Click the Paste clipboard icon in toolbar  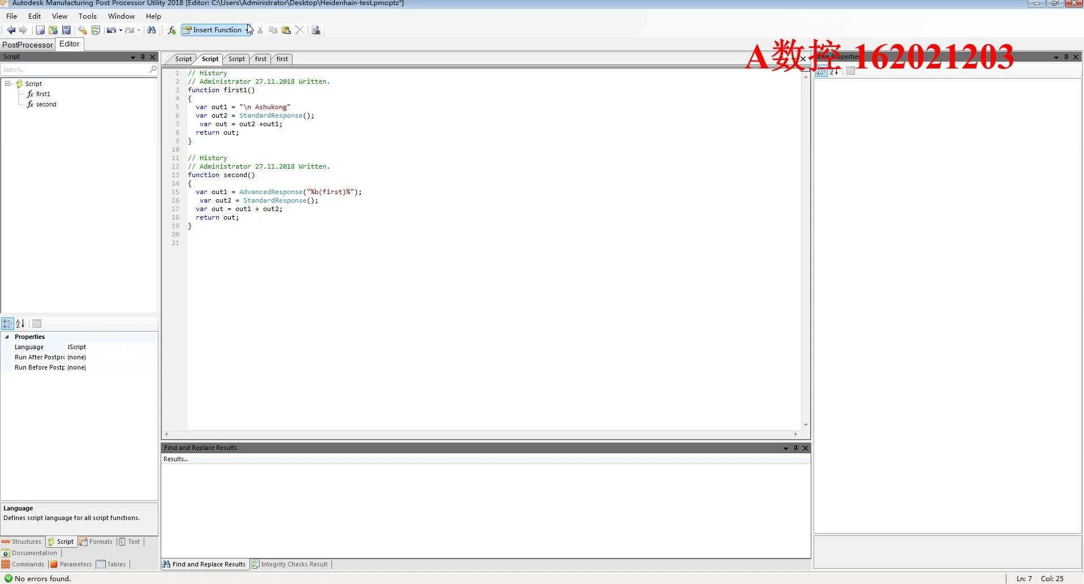pos(286,30)
